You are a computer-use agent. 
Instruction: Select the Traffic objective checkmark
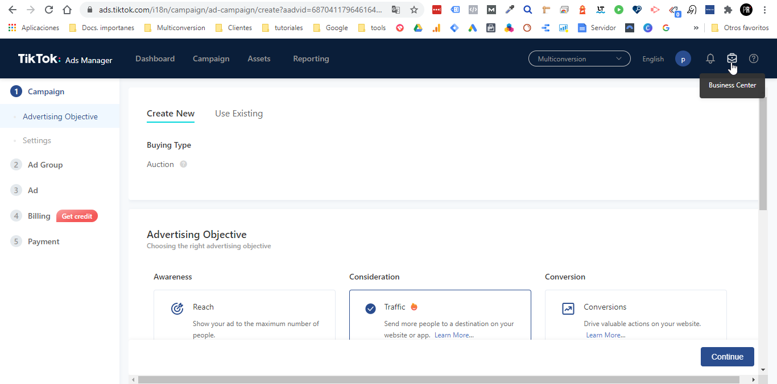[370, 308]
